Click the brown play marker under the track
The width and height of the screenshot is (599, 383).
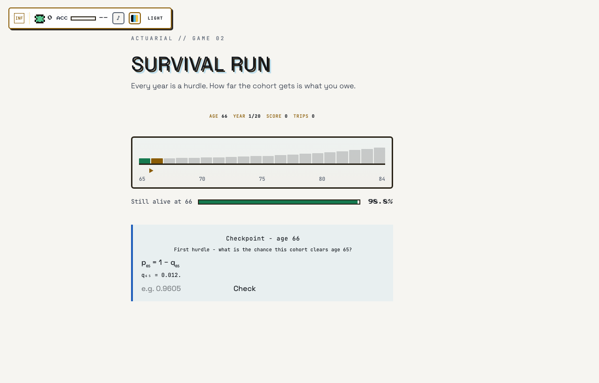151,170
